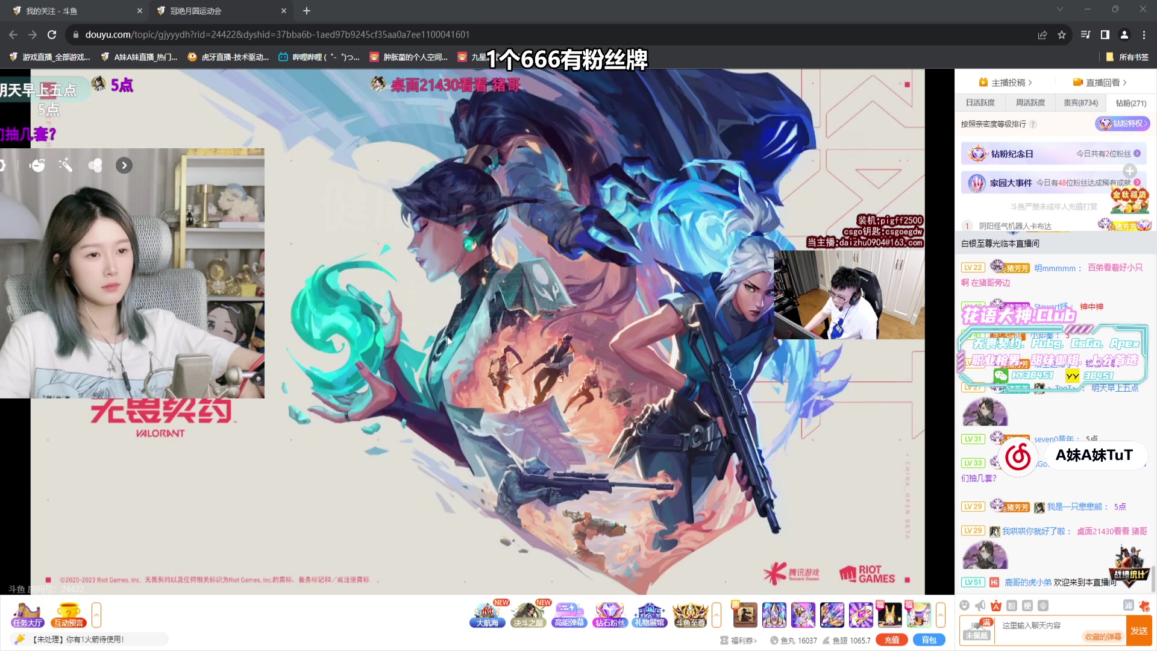Click the round plus button near 家园大事件
Screen dimensions: 1157x651
pyautogui.click(x=1130, y=171)
